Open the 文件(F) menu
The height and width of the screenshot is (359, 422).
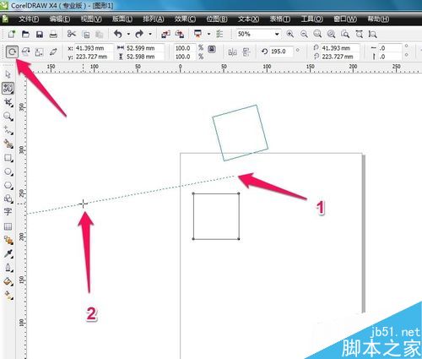pyautogui.click(x=29, y=19)
